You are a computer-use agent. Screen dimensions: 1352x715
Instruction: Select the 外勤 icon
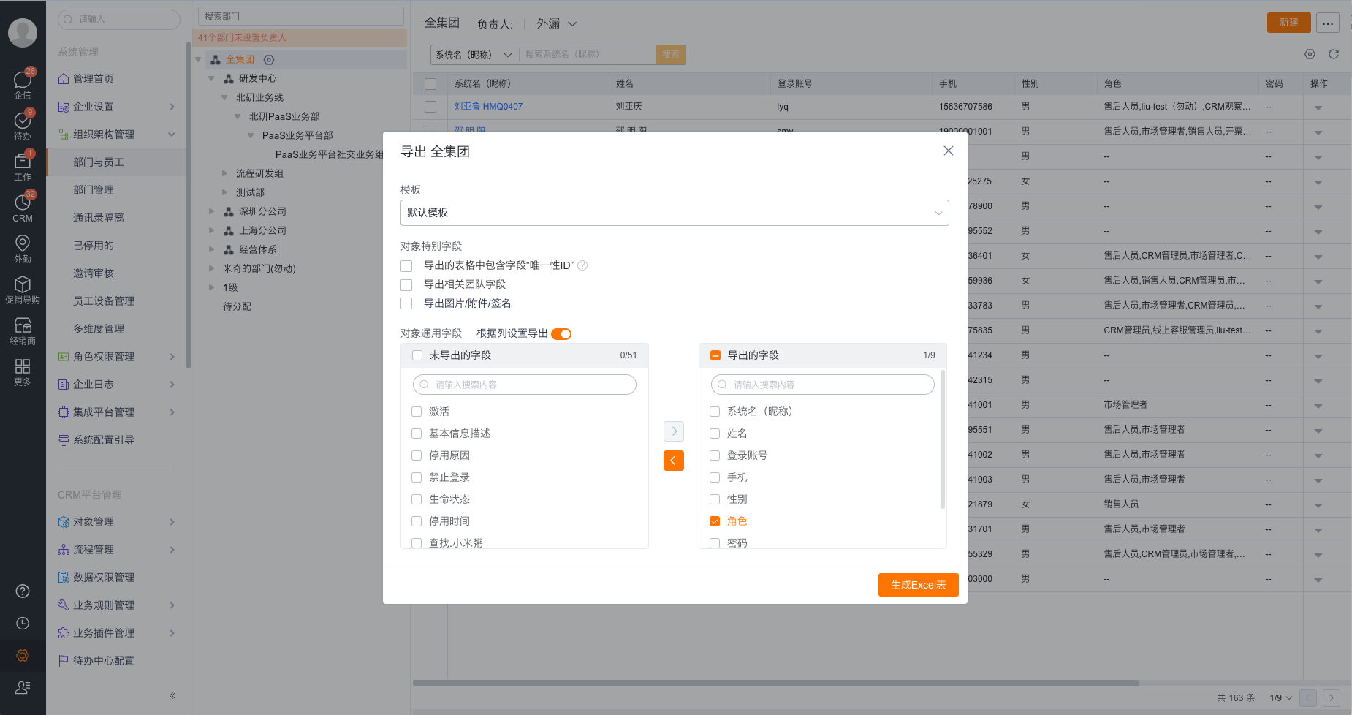click(23, 249)
